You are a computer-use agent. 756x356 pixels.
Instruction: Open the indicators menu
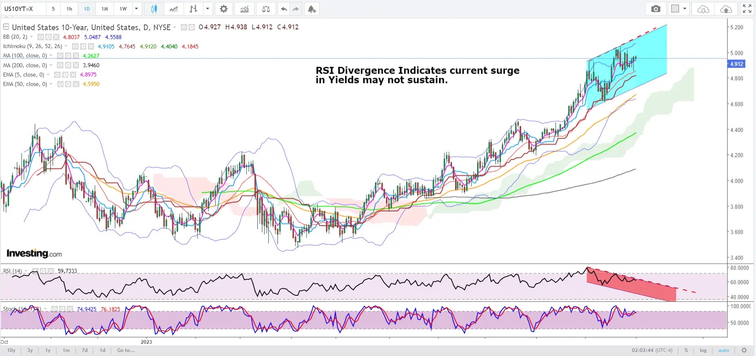tap(244, 9)
